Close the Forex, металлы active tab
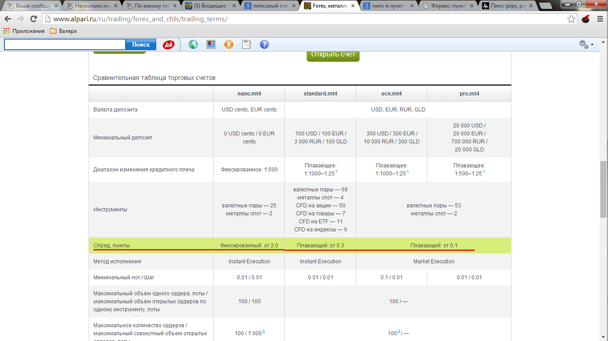Viewport: 608px width, 341px height. [x=353, y=6]
